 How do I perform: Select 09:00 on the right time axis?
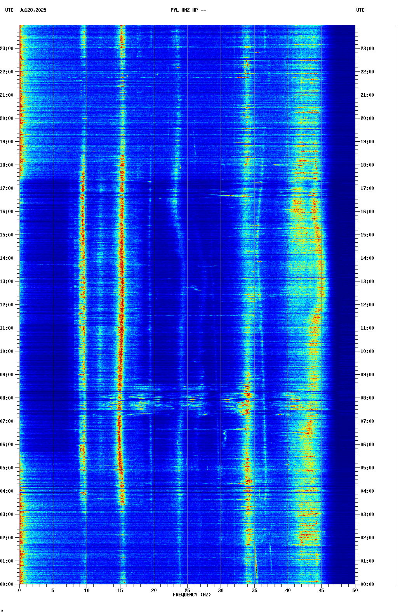point(367,375)
